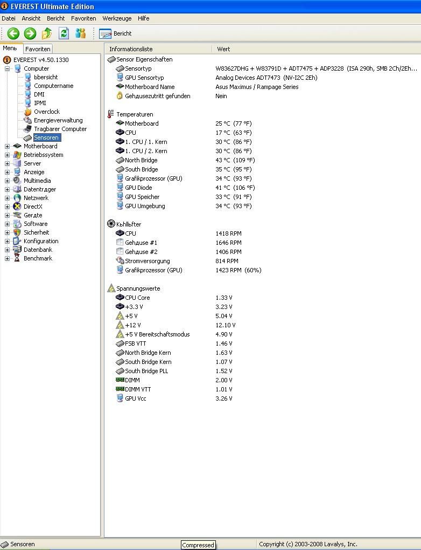This screenshot has height=550, width=421.
Task: Click the green Back arrow toolbar icon
Action: [x=13, y=33]
